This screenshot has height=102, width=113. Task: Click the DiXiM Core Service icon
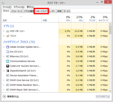(8, 80)
